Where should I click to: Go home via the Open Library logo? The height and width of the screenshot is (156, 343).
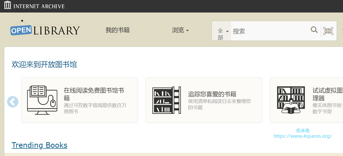(x=45, y=30)
